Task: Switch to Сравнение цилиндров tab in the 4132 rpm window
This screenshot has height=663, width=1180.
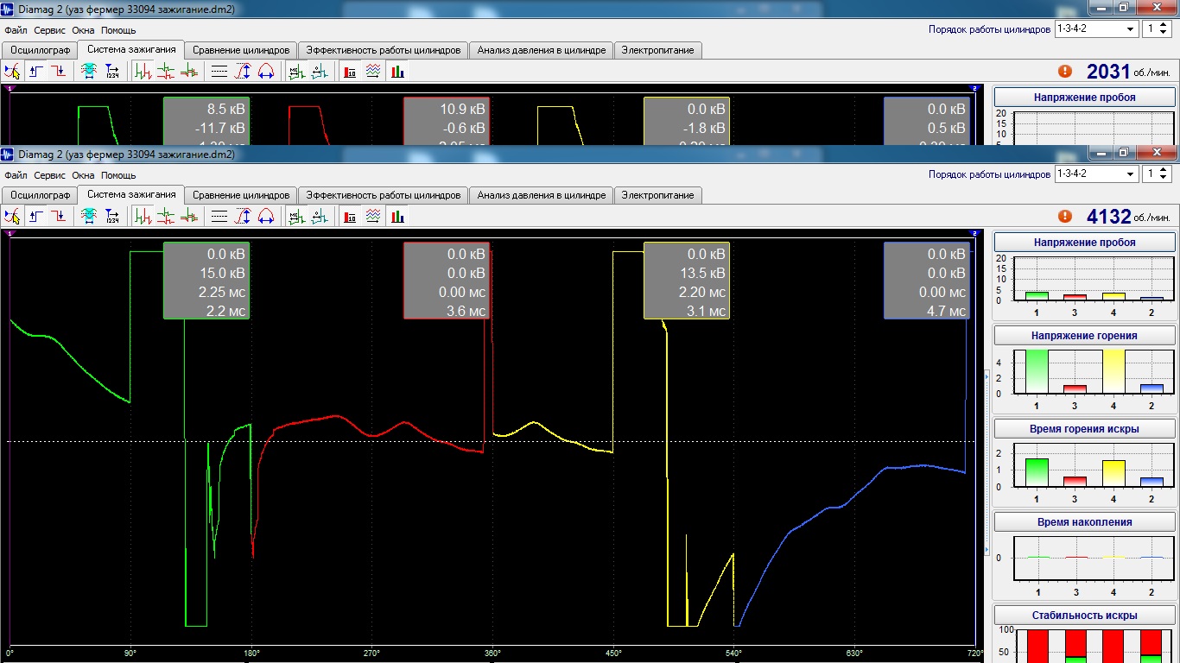Action: click(x=241, y=195)
